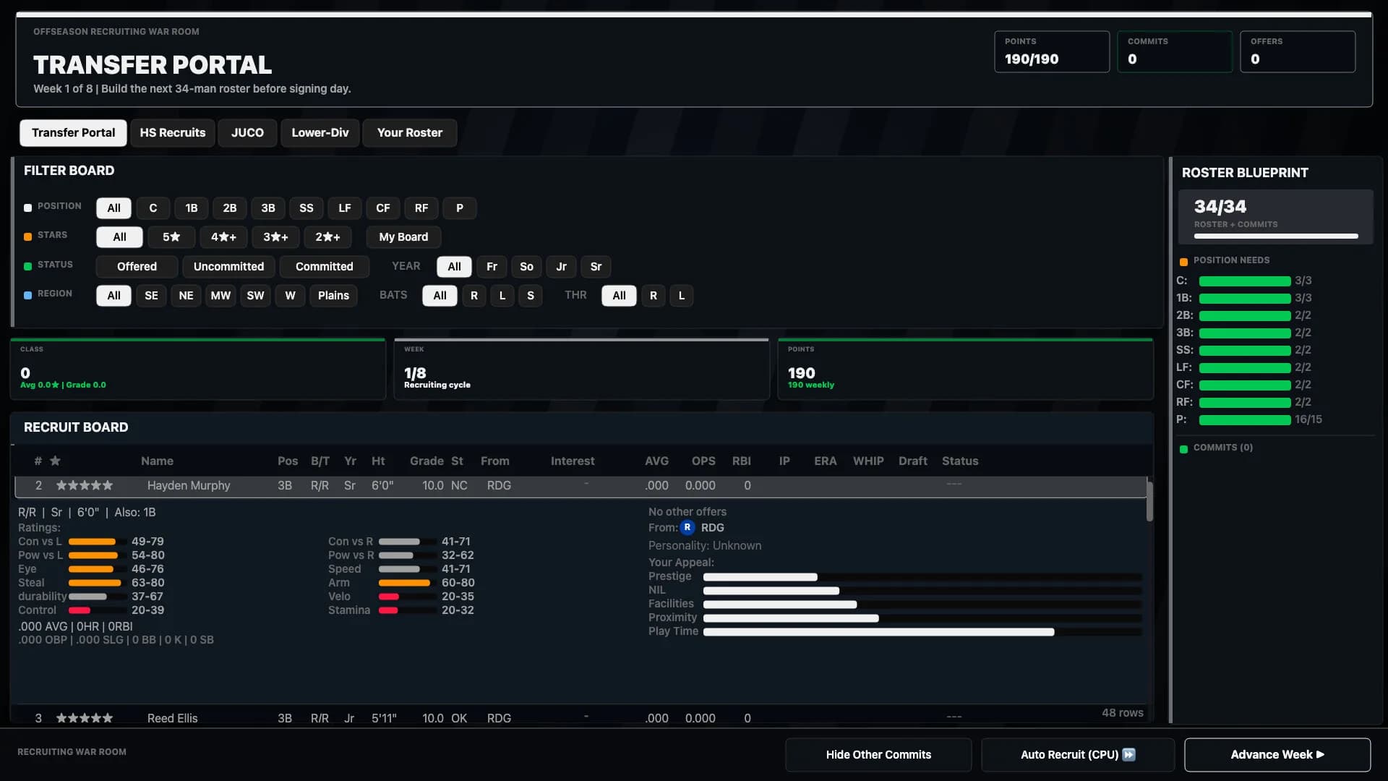Filter year by Sr

[596, 267]
